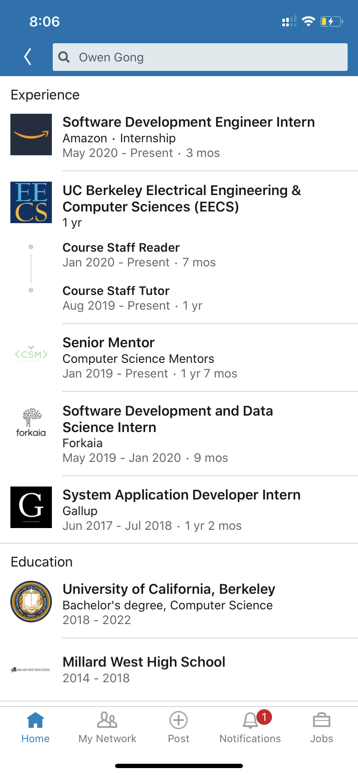Tap the Forkaia company logo

tap(31, 422)
